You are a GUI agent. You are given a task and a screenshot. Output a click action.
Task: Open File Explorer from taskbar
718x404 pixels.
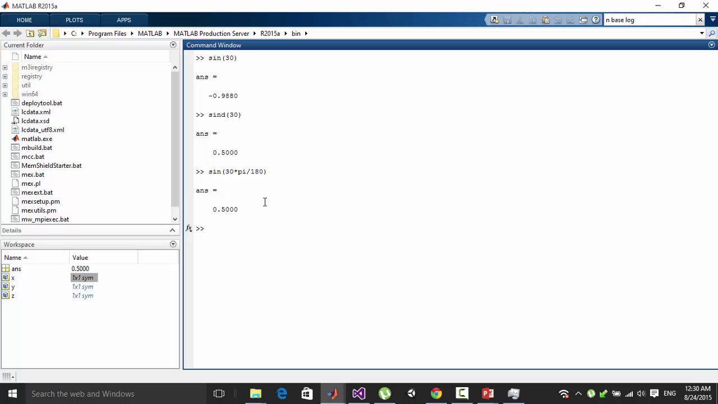255,393
